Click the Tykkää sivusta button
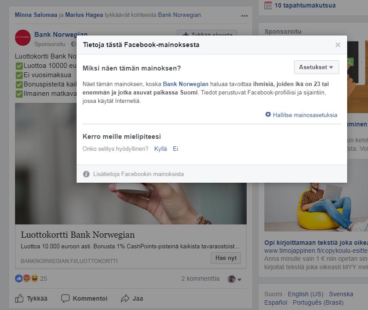This screenshot has width=368, height=310. point(207,33)
